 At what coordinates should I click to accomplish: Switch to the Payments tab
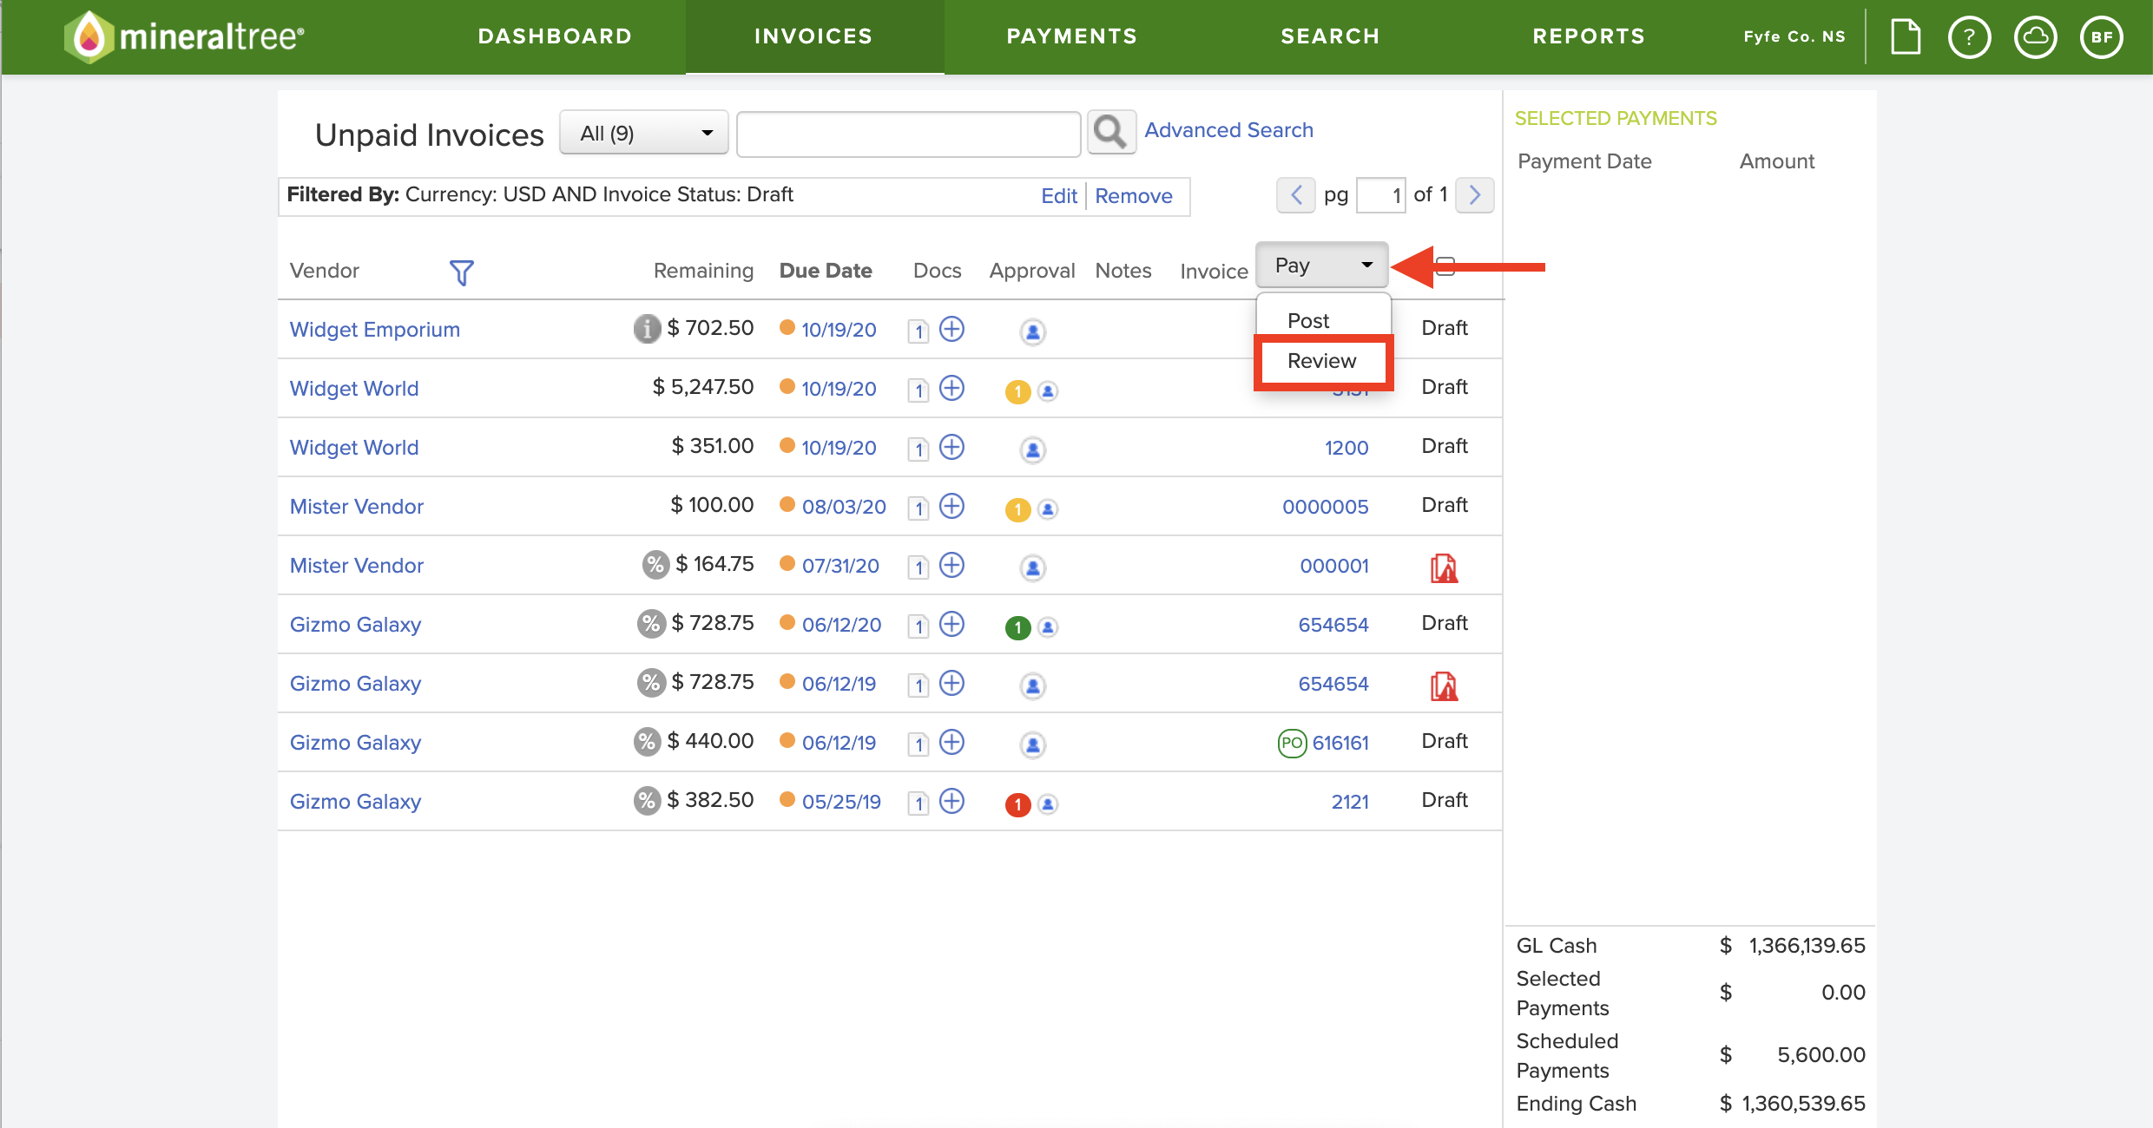[x=1072, y=36]
